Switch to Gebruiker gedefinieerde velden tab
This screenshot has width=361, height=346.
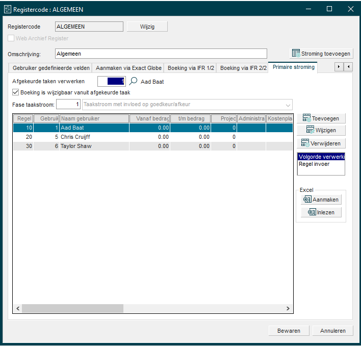point(50,68)
